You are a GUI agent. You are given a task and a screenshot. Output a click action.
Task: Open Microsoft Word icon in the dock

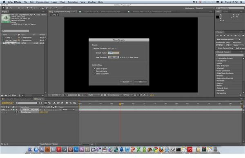point(127,149)
